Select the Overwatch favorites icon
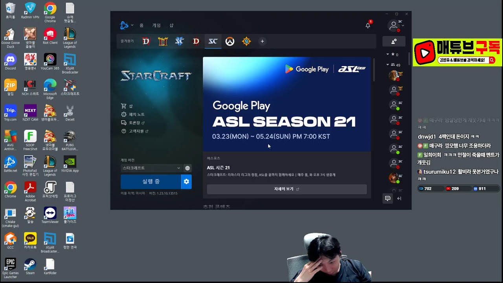 230,41
